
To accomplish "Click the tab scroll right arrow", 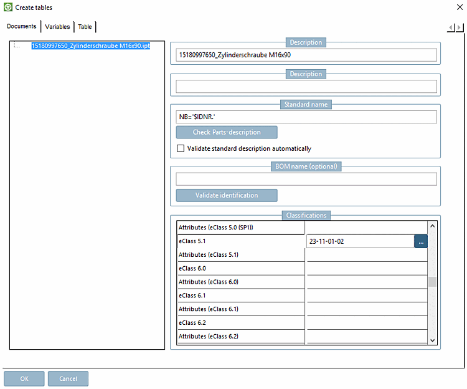I will 460,27.
